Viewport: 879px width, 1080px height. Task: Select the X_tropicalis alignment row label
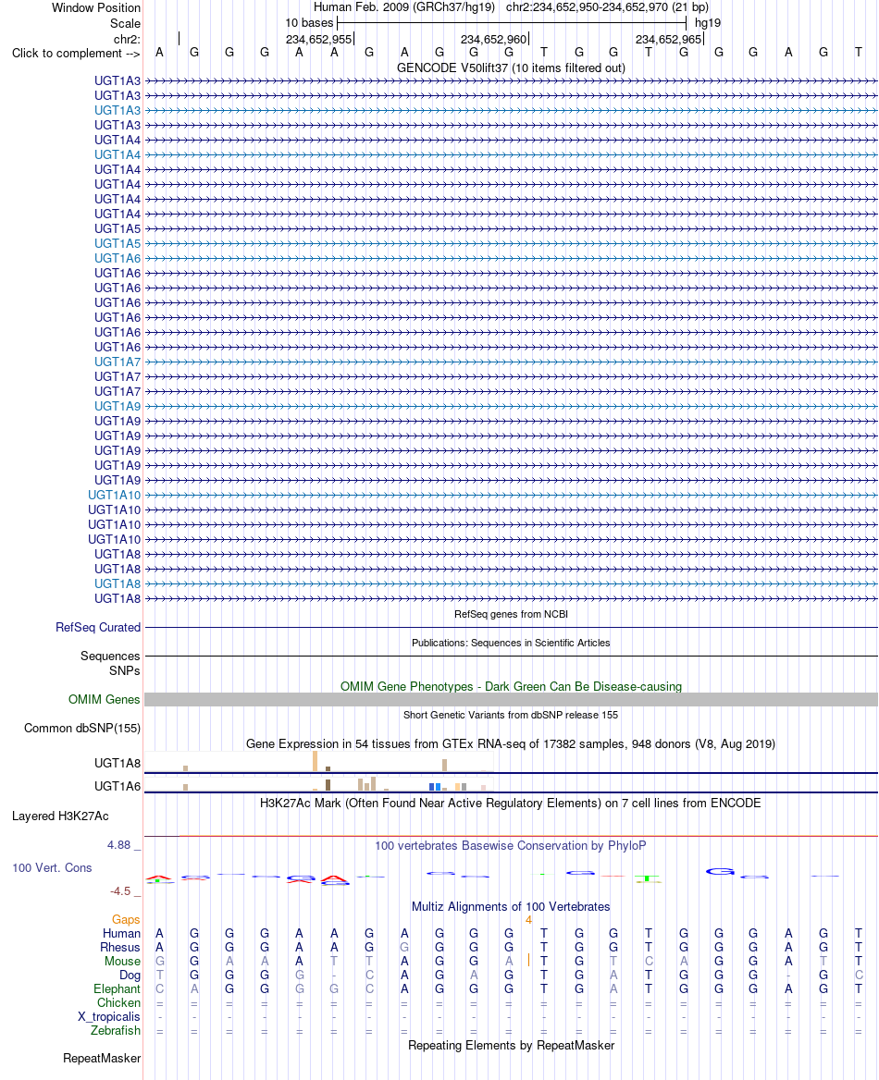coord(109,1016)
